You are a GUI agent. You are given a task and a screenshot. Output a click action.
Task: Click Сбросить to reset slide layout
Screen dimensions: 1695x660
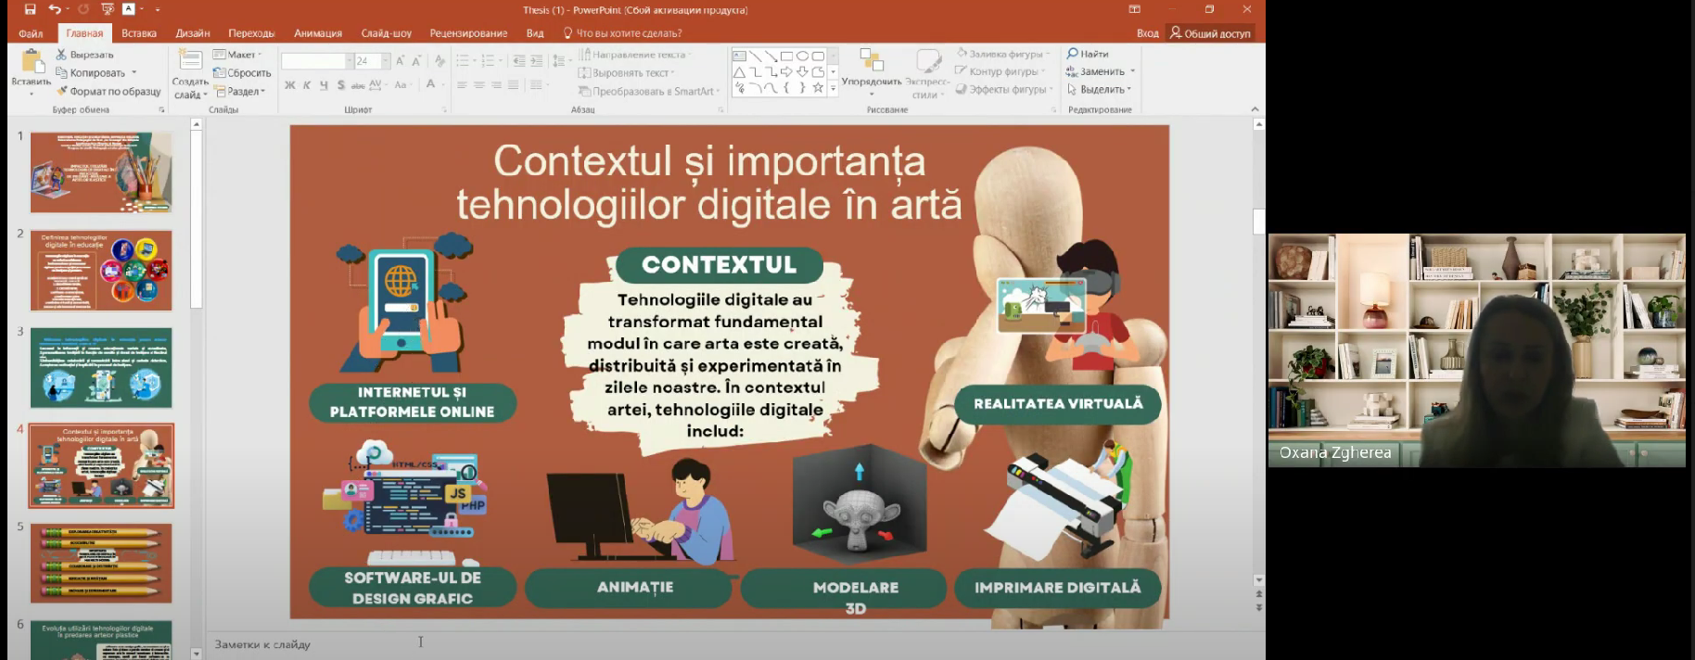tap(242, 73)
